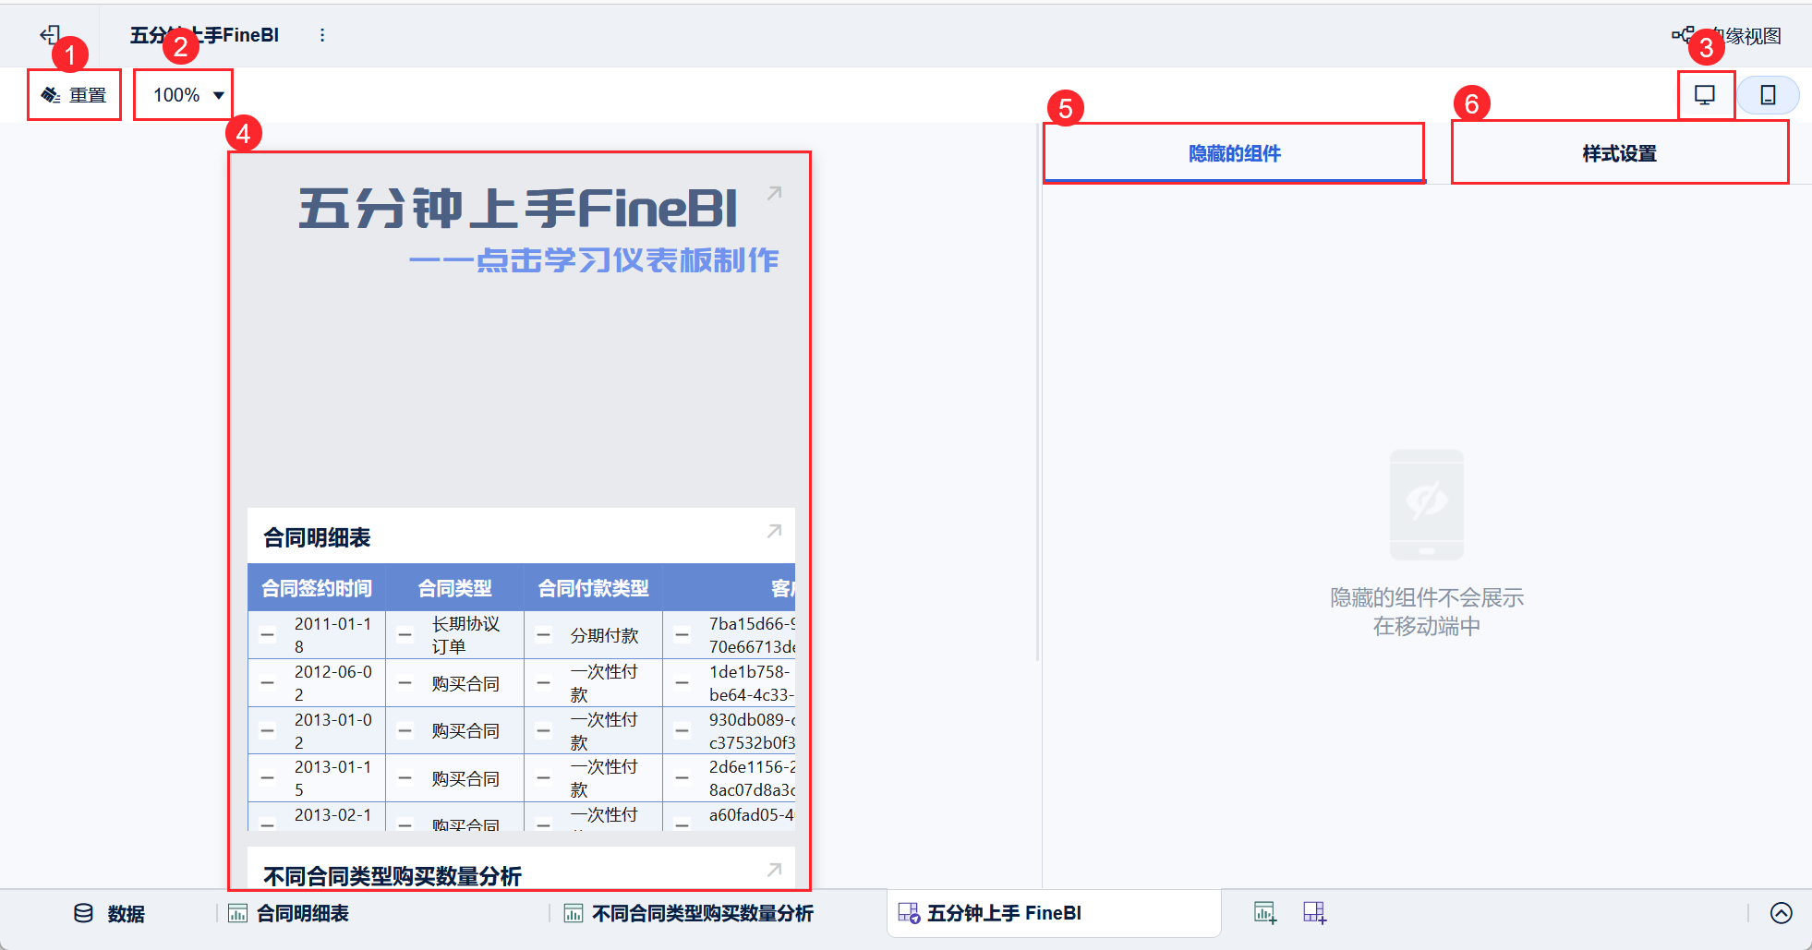Click the exit editing icon beside the title
This screenshot has height=950, width=1812.
pyautogui.click(x=50, y=35)
